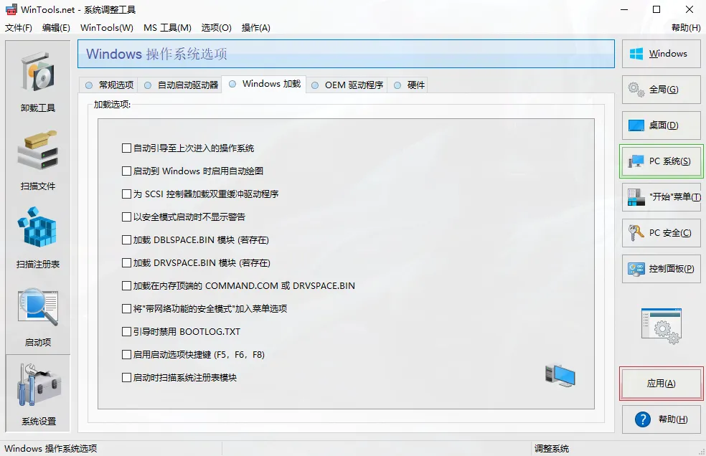Click the 应用(A) apply button

(x=661, y=384)
